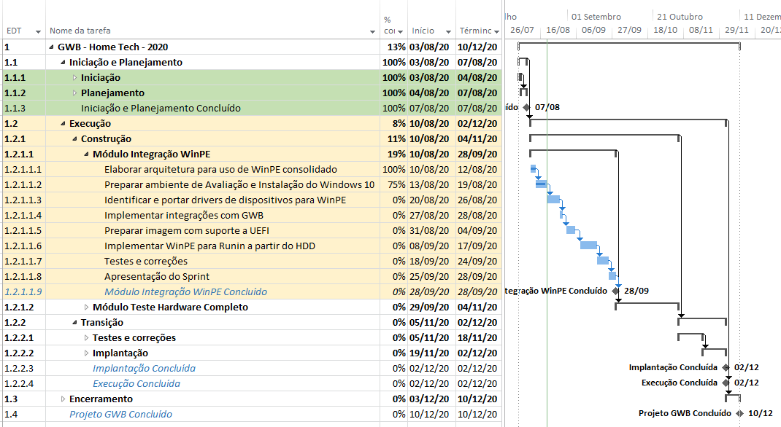
Task: Collapse the Construção summary task
Action: [74, 139]
